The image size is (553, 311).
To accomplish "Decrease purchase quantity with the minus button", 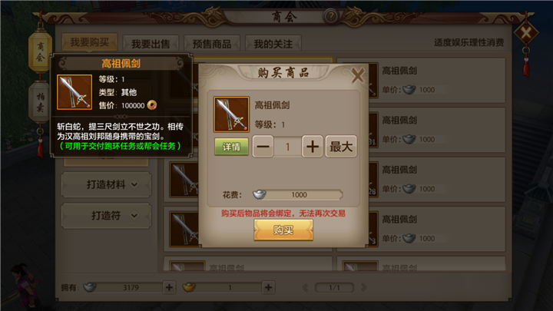I will point(263,147).
